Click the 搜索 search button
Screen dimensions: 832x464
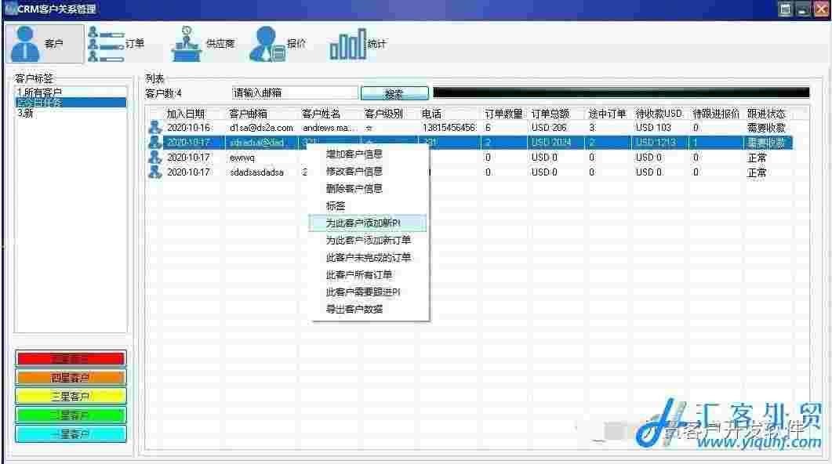tap(394, 93)
